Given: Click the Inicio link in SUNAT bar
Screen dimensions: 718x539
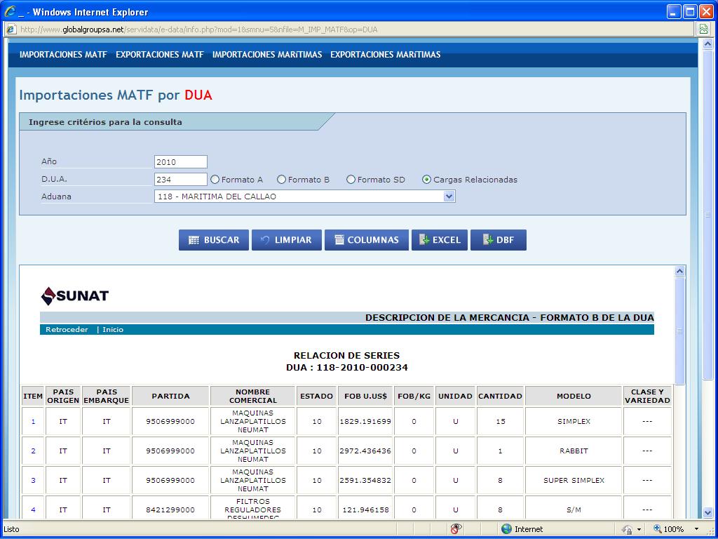Looking at the screenshot, I should 113,330.
